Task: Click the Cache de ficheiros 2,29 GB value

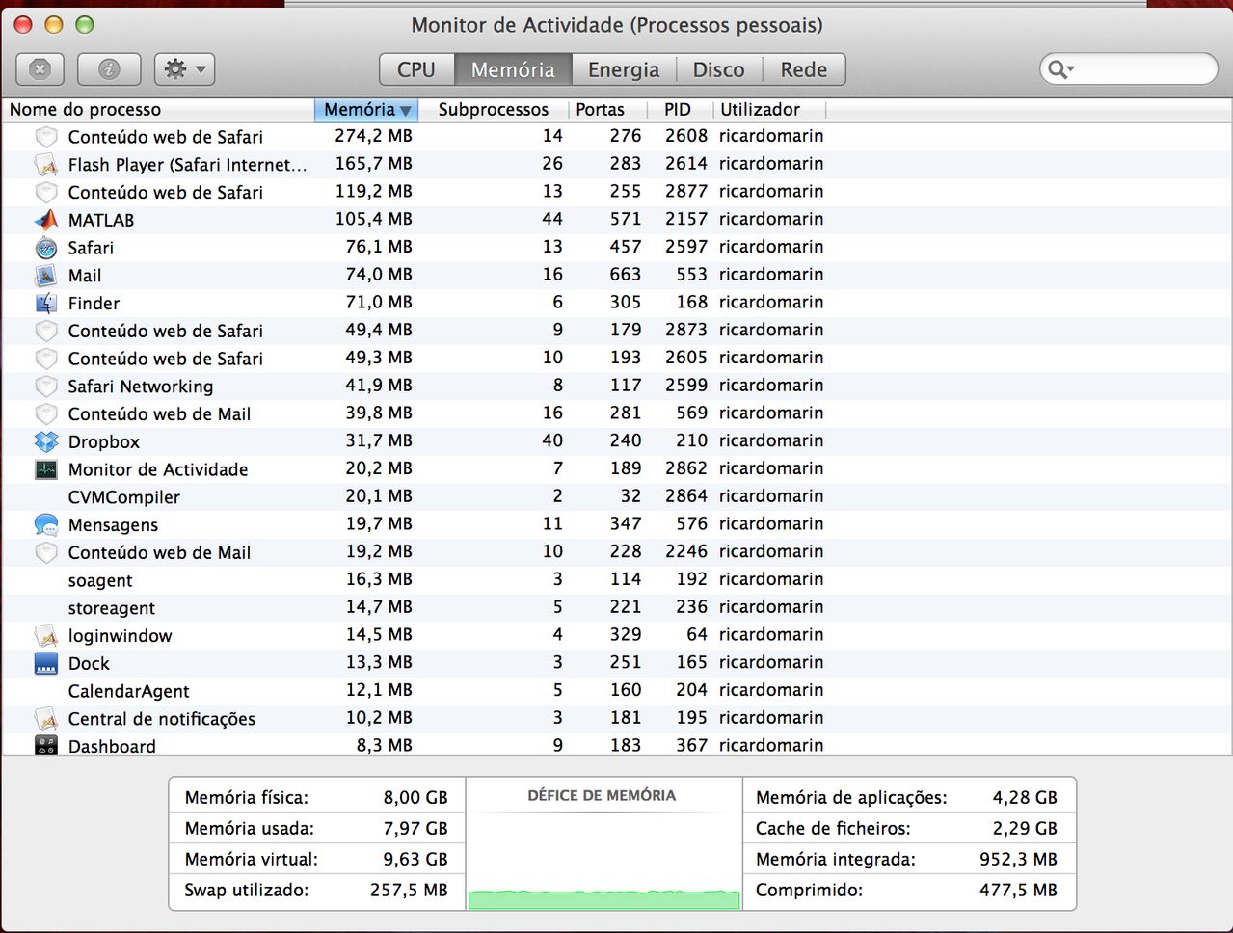Action: pos(1025,829)
